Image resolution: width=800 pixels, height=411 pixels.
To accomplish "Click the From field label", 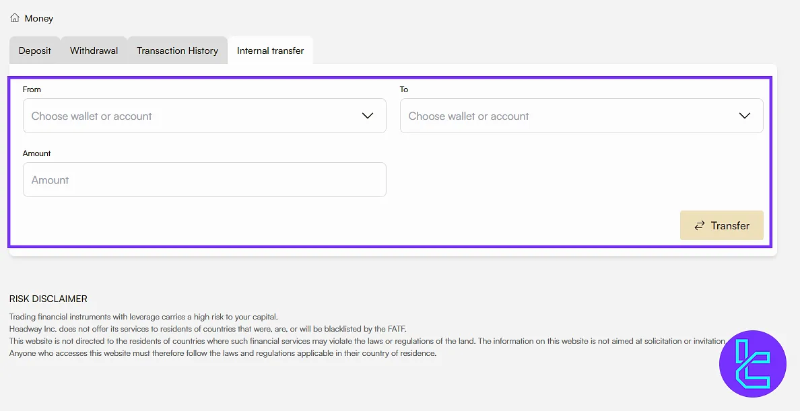I will 32,89.
